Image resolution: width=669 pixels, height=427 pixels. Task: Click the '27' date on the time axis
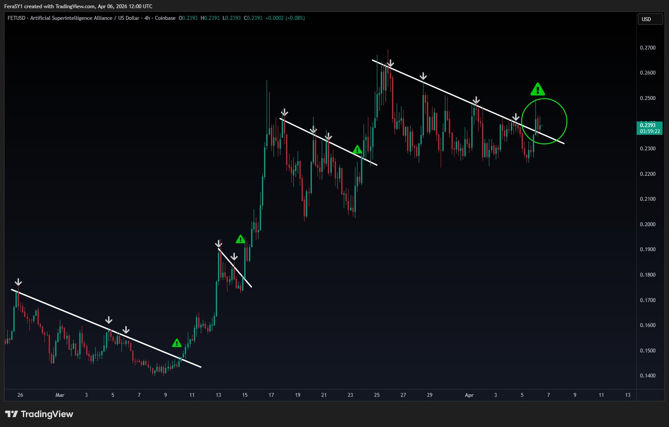pyautogui.click(x=403, y=395)
